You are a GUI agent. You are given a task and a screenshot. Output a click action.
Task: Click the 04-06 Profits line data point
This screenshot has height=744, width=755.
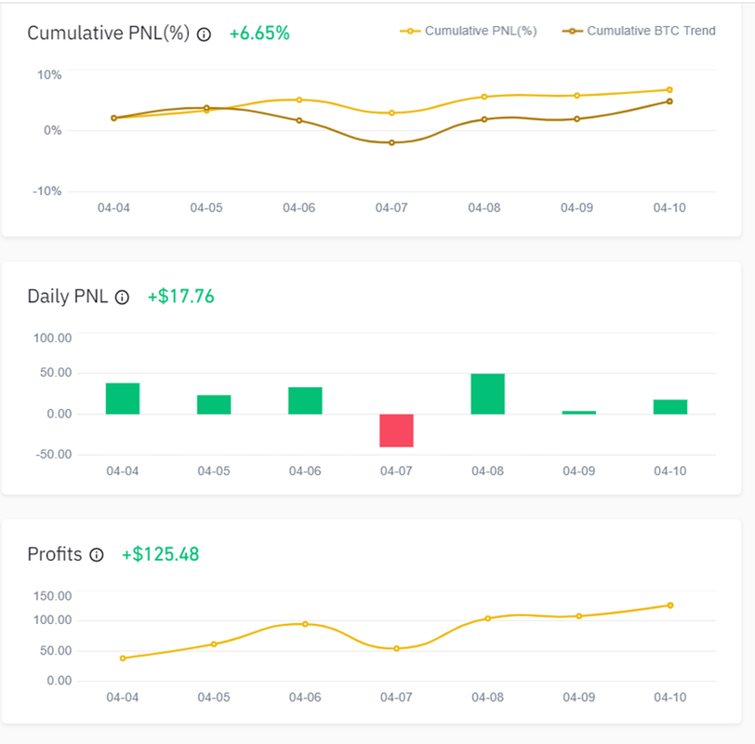click(305, 624)
